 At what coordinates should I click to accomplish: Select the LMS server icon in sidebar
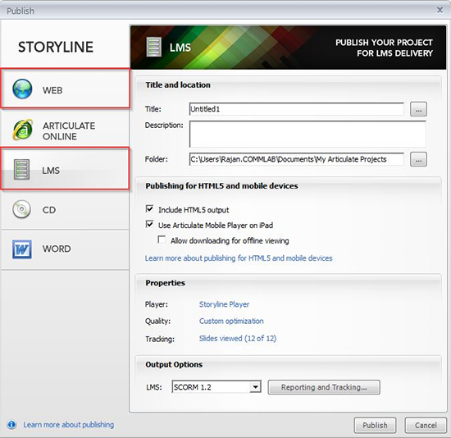coord(21,170)
